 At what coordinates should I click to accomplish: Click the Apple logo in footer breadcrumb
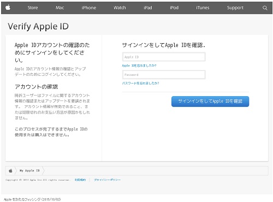10,171
